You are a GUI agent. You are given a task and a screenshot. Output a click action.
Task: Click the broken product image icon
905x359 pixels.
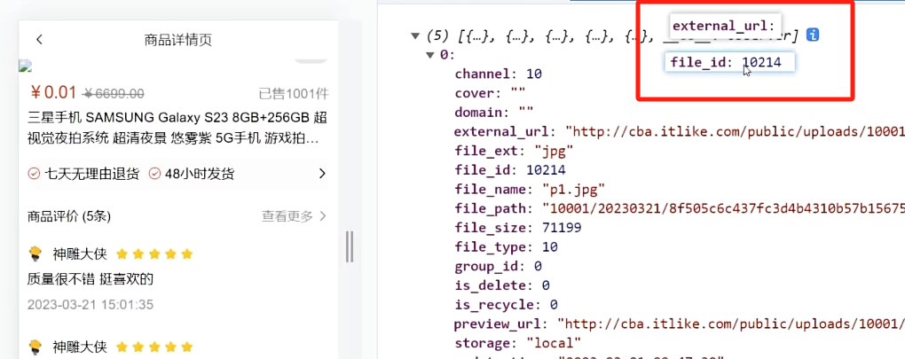click(25, 66)
